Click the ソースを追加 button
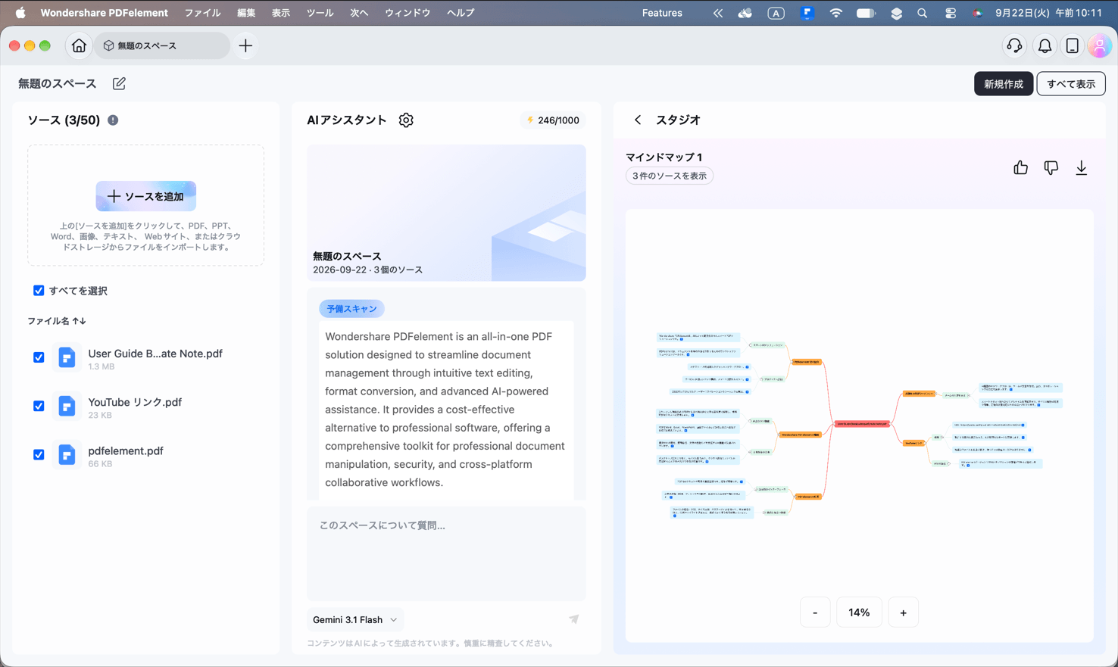 coord(145,196)
